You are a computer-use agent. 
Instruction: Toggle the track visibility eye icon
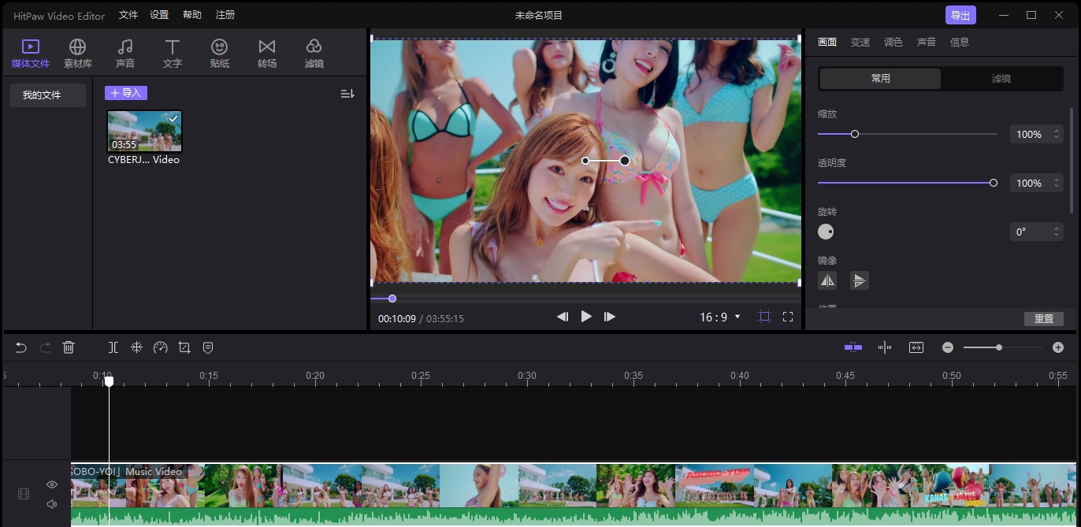51,484
